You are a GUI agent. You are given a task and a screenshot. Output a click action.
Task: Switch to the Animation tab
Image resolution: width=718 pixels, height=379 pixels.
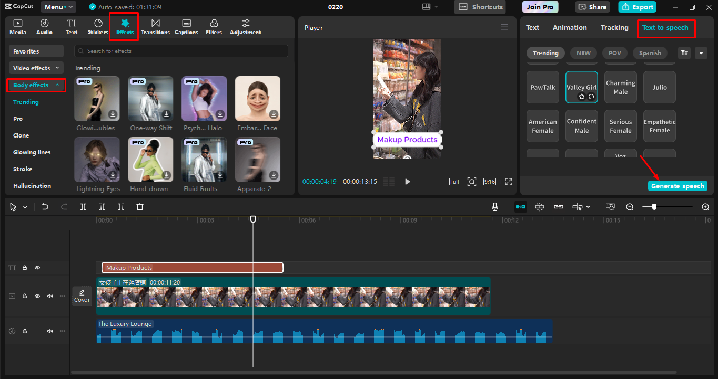(570, 28)
